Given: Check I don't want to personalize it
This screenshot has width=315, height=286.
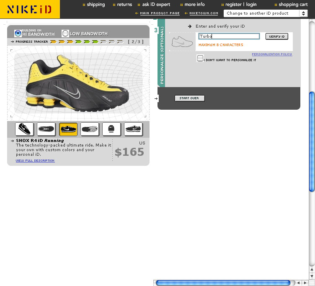Looking at the screenshot, I should pyautogui.click(x=200, y=58).
